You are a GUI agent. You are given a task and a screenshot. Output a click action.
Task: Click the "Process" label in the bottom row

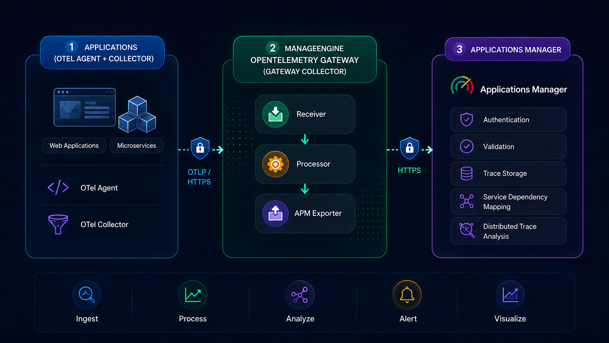coord(193,319)
